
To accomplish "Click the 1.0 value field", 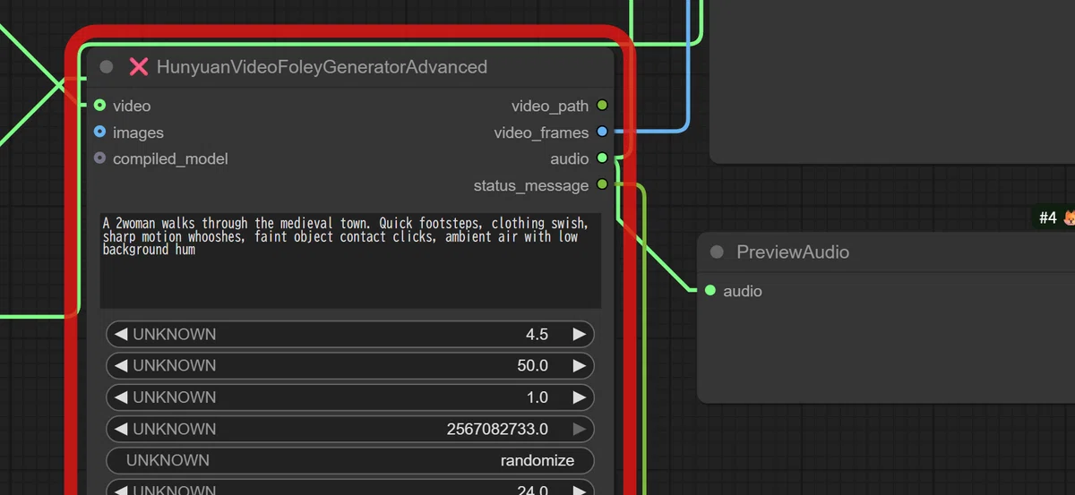I will pyautogui.click(x=350, y=397).
